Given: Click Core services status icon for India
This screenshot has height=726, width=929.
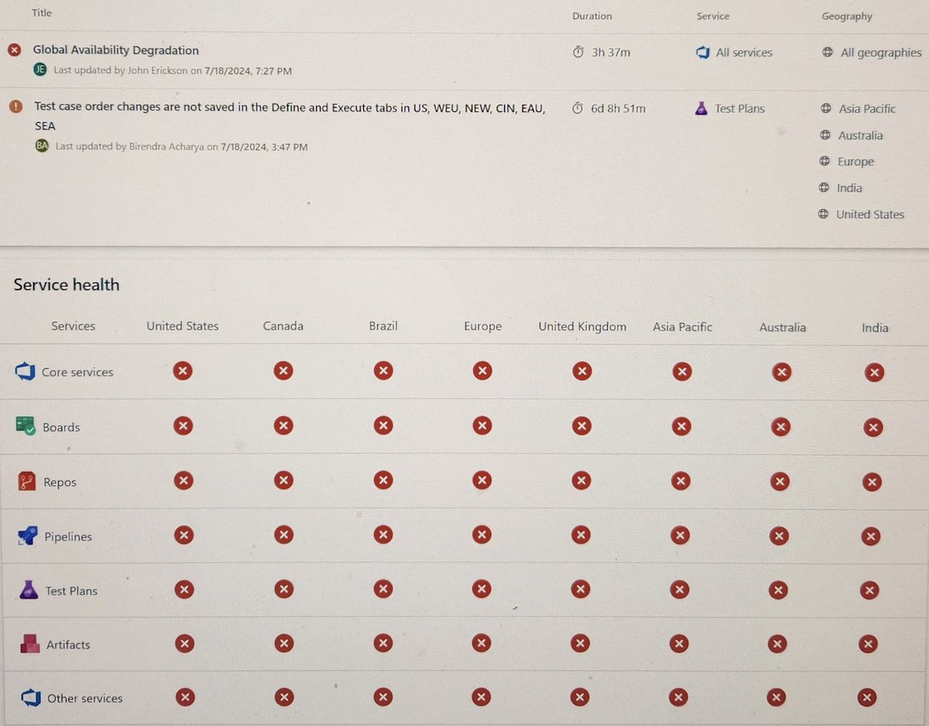Looking at the screenshot, I should 874,373.
